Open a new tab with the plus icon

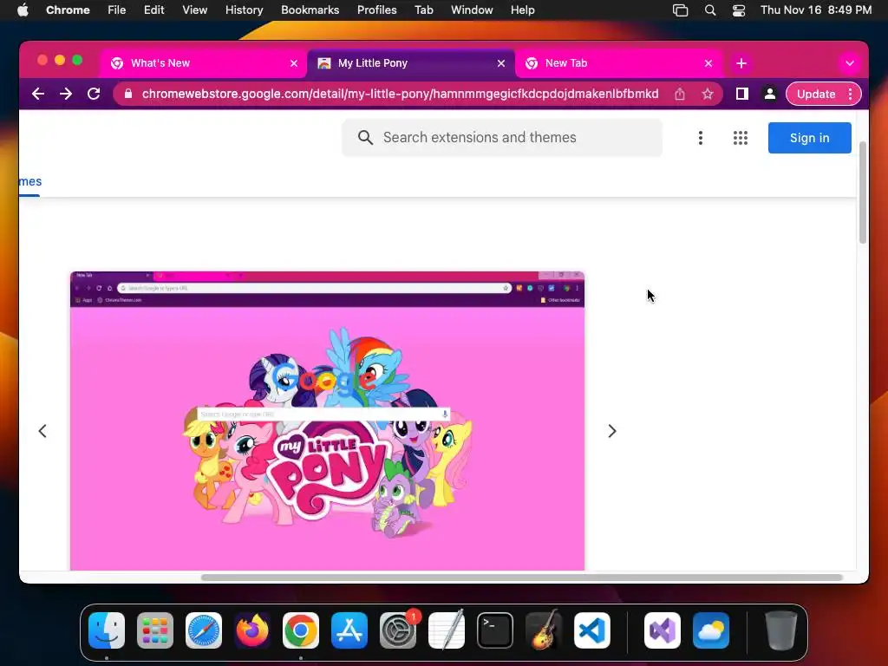741,63
